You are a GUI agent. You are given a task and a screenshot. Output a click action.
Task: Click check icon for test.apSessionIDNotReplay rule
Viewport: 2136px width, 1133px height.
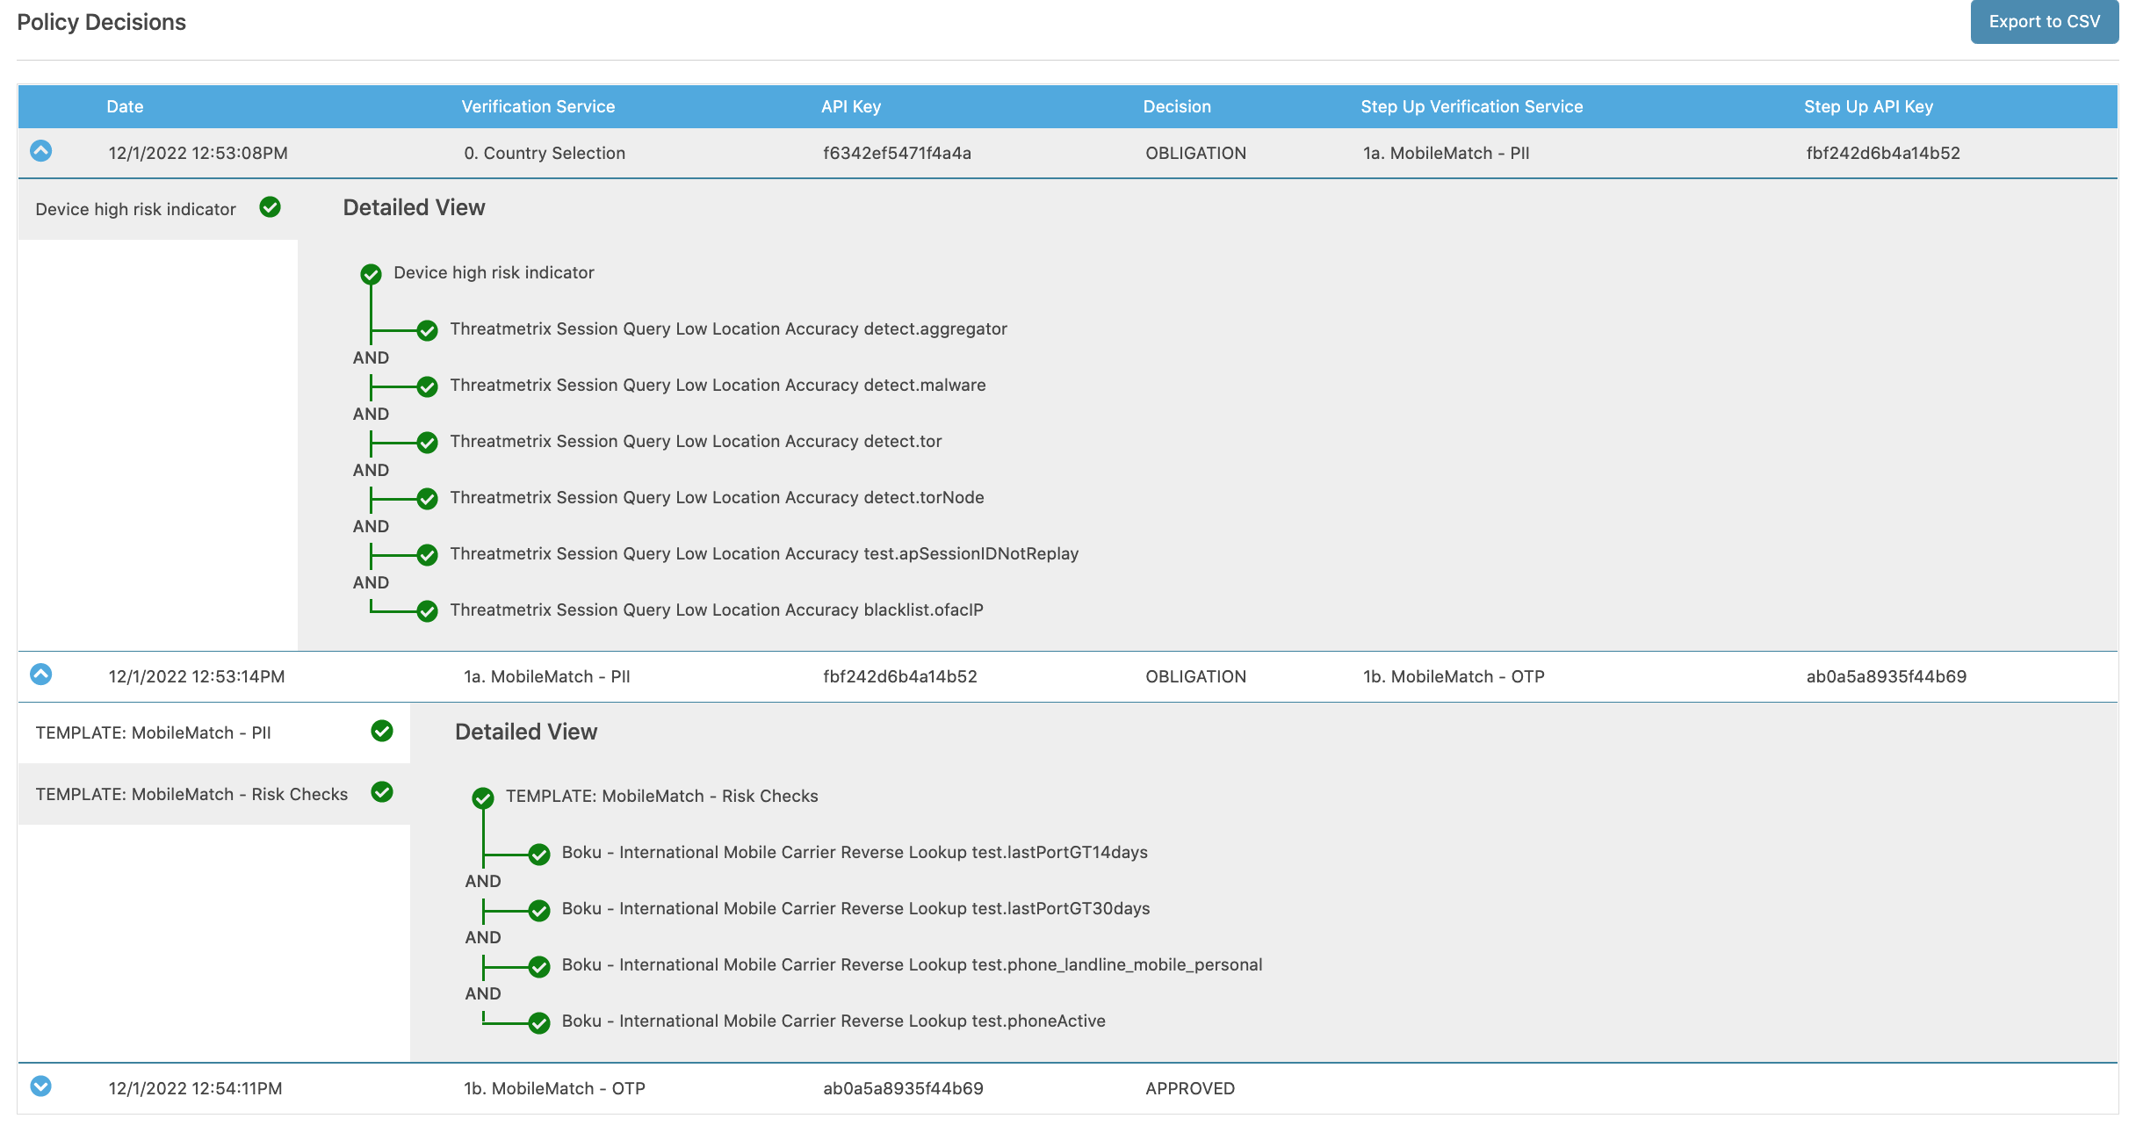click(428, 555)
